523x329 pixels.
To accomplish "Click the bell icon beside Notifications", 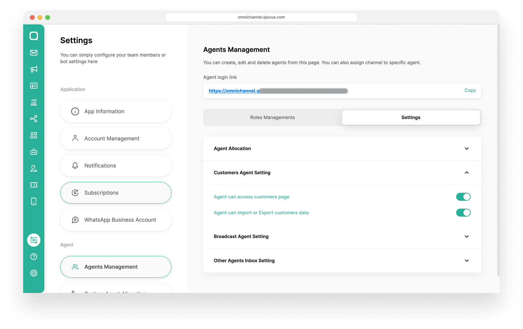I will [75, 166].
